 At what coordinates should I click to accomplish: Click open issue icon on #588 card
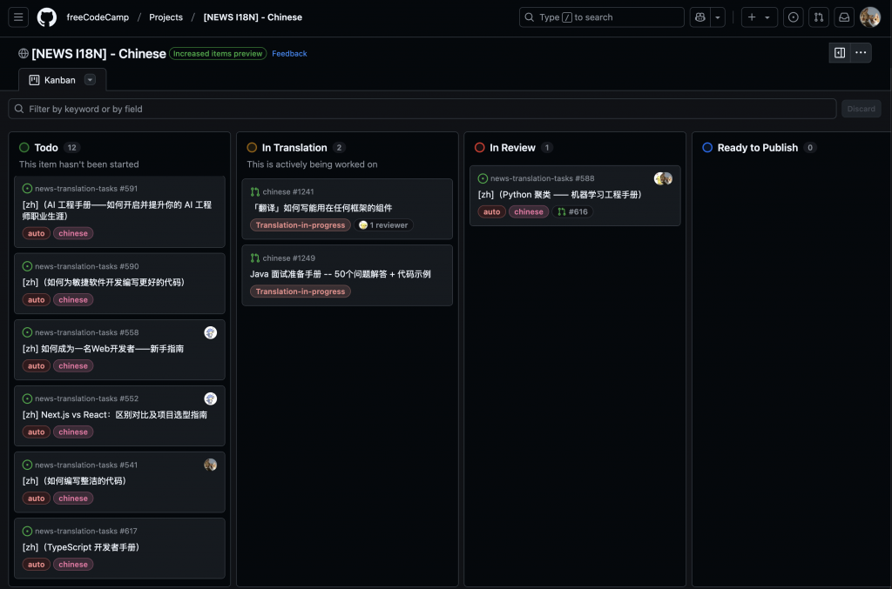tap(483, 178)
